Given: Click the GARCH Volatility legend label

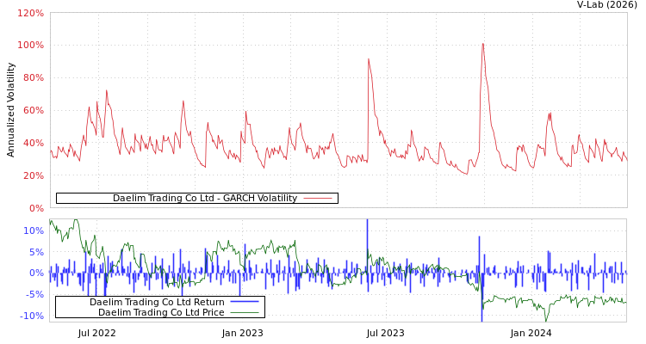Looking at the screenshot, I should coord(204,199).
